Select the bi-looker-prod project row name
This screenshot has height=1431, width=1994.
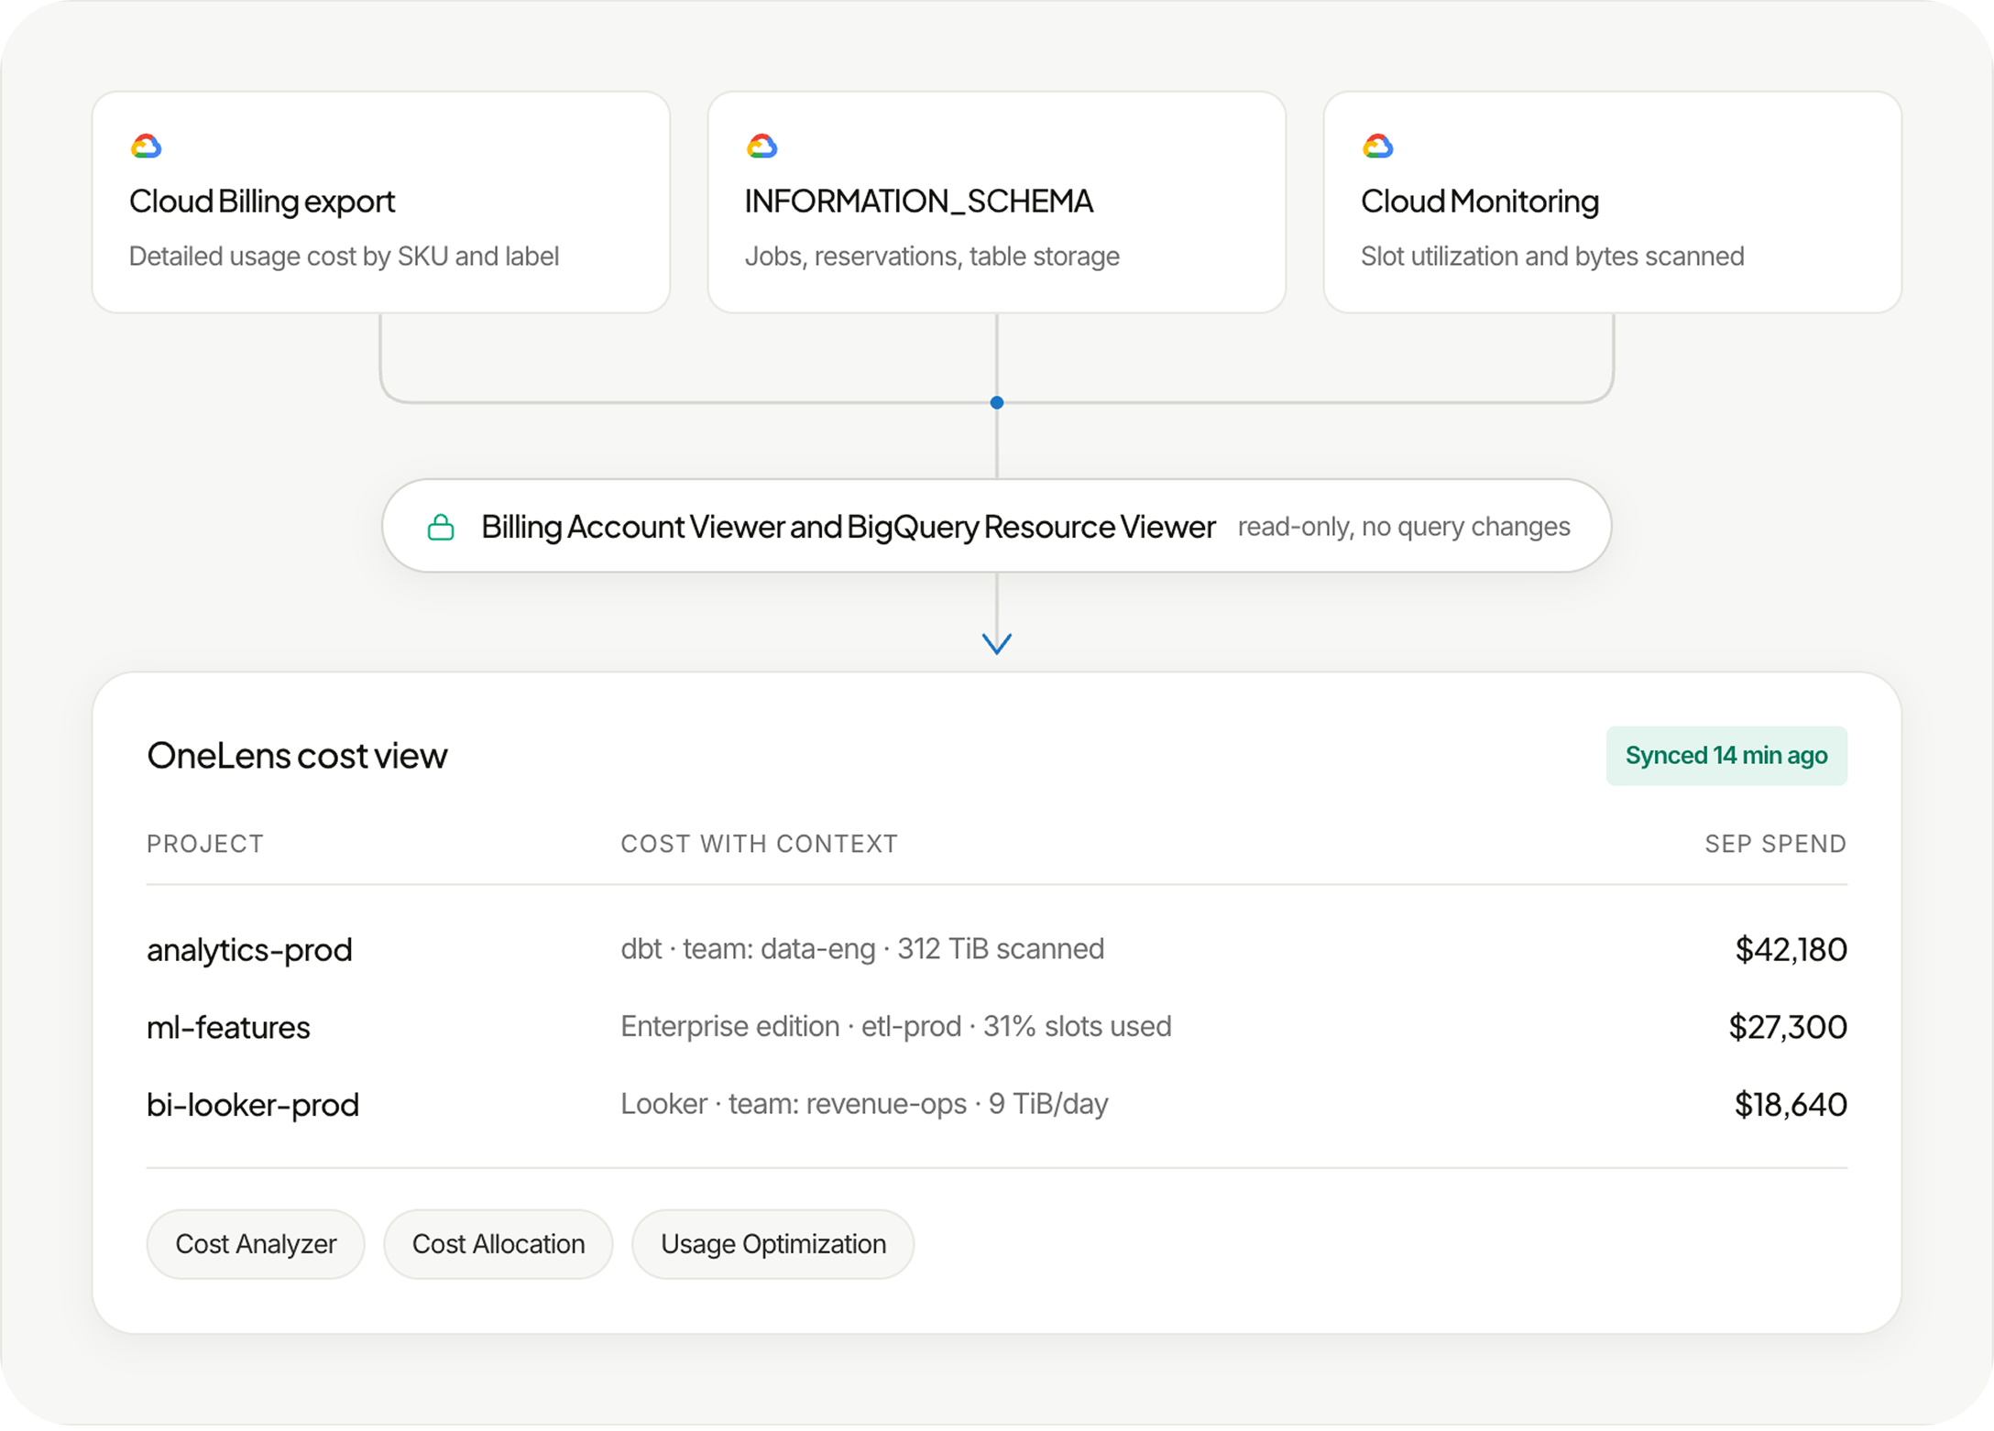(x=253, y=1104)
